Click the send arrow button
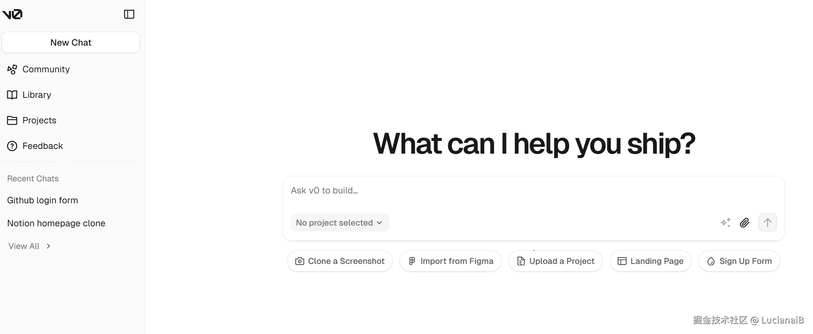The width and height of the screenshot is (813, 334). coord(768,223)
